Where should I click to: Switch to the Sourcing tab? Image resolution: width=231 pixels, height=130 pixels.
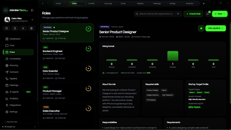(108, 3)
